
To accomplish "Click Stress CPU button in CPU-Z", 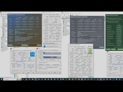I will (x=48, y=65).
